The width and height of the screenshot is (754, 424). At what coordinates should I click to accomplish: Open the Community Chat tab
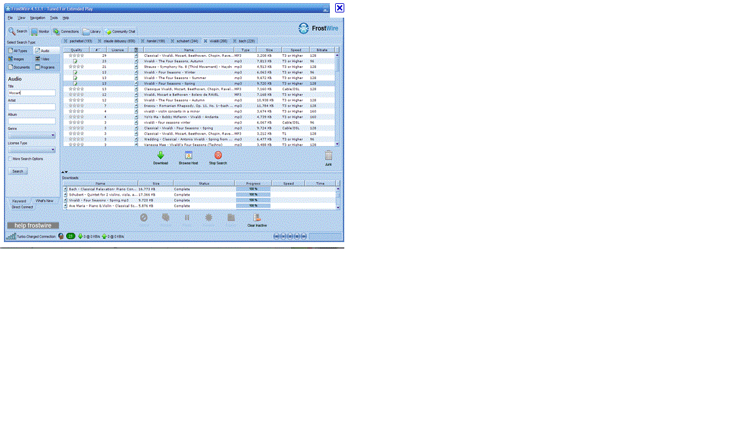(120, 31)
